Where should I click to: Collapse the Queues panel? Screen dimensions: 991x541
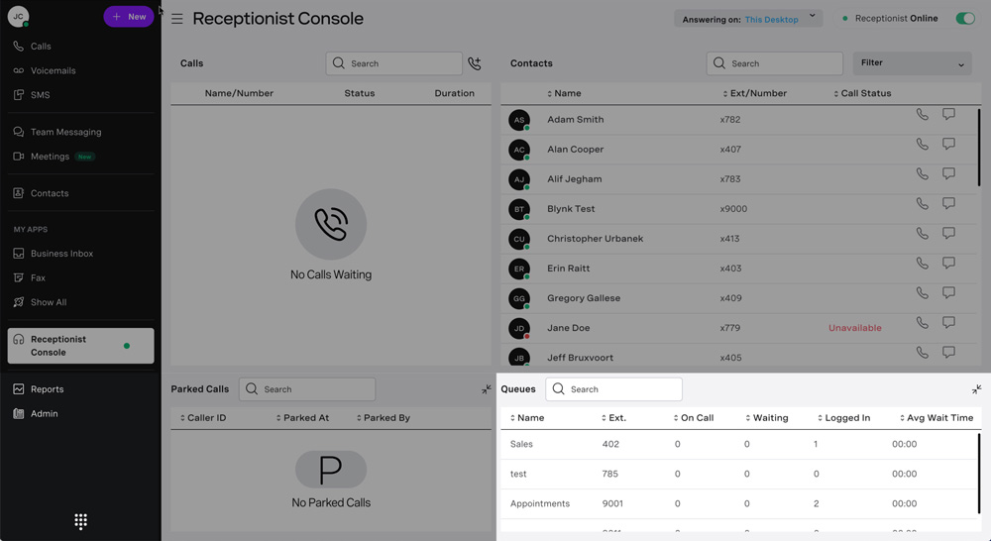pos(976,389)
